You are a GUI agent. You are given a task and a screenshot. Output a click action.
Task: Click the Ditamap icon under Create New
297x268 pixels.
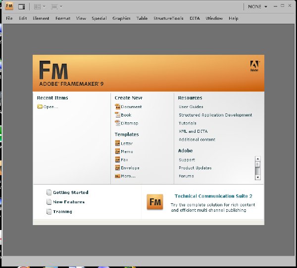[x=118, y=123]
